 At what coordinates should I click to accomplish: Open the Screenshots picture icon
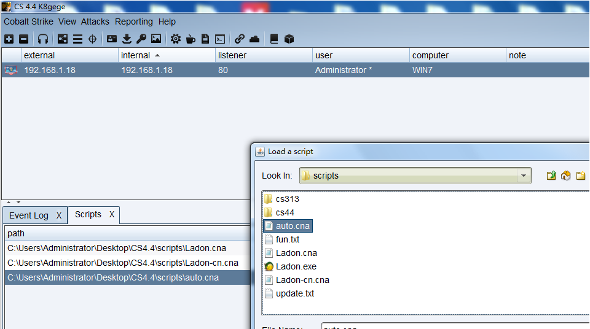click(x=156, y=39)
